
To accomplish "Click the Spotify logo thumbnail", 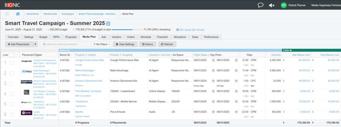I will coord(27,113).
